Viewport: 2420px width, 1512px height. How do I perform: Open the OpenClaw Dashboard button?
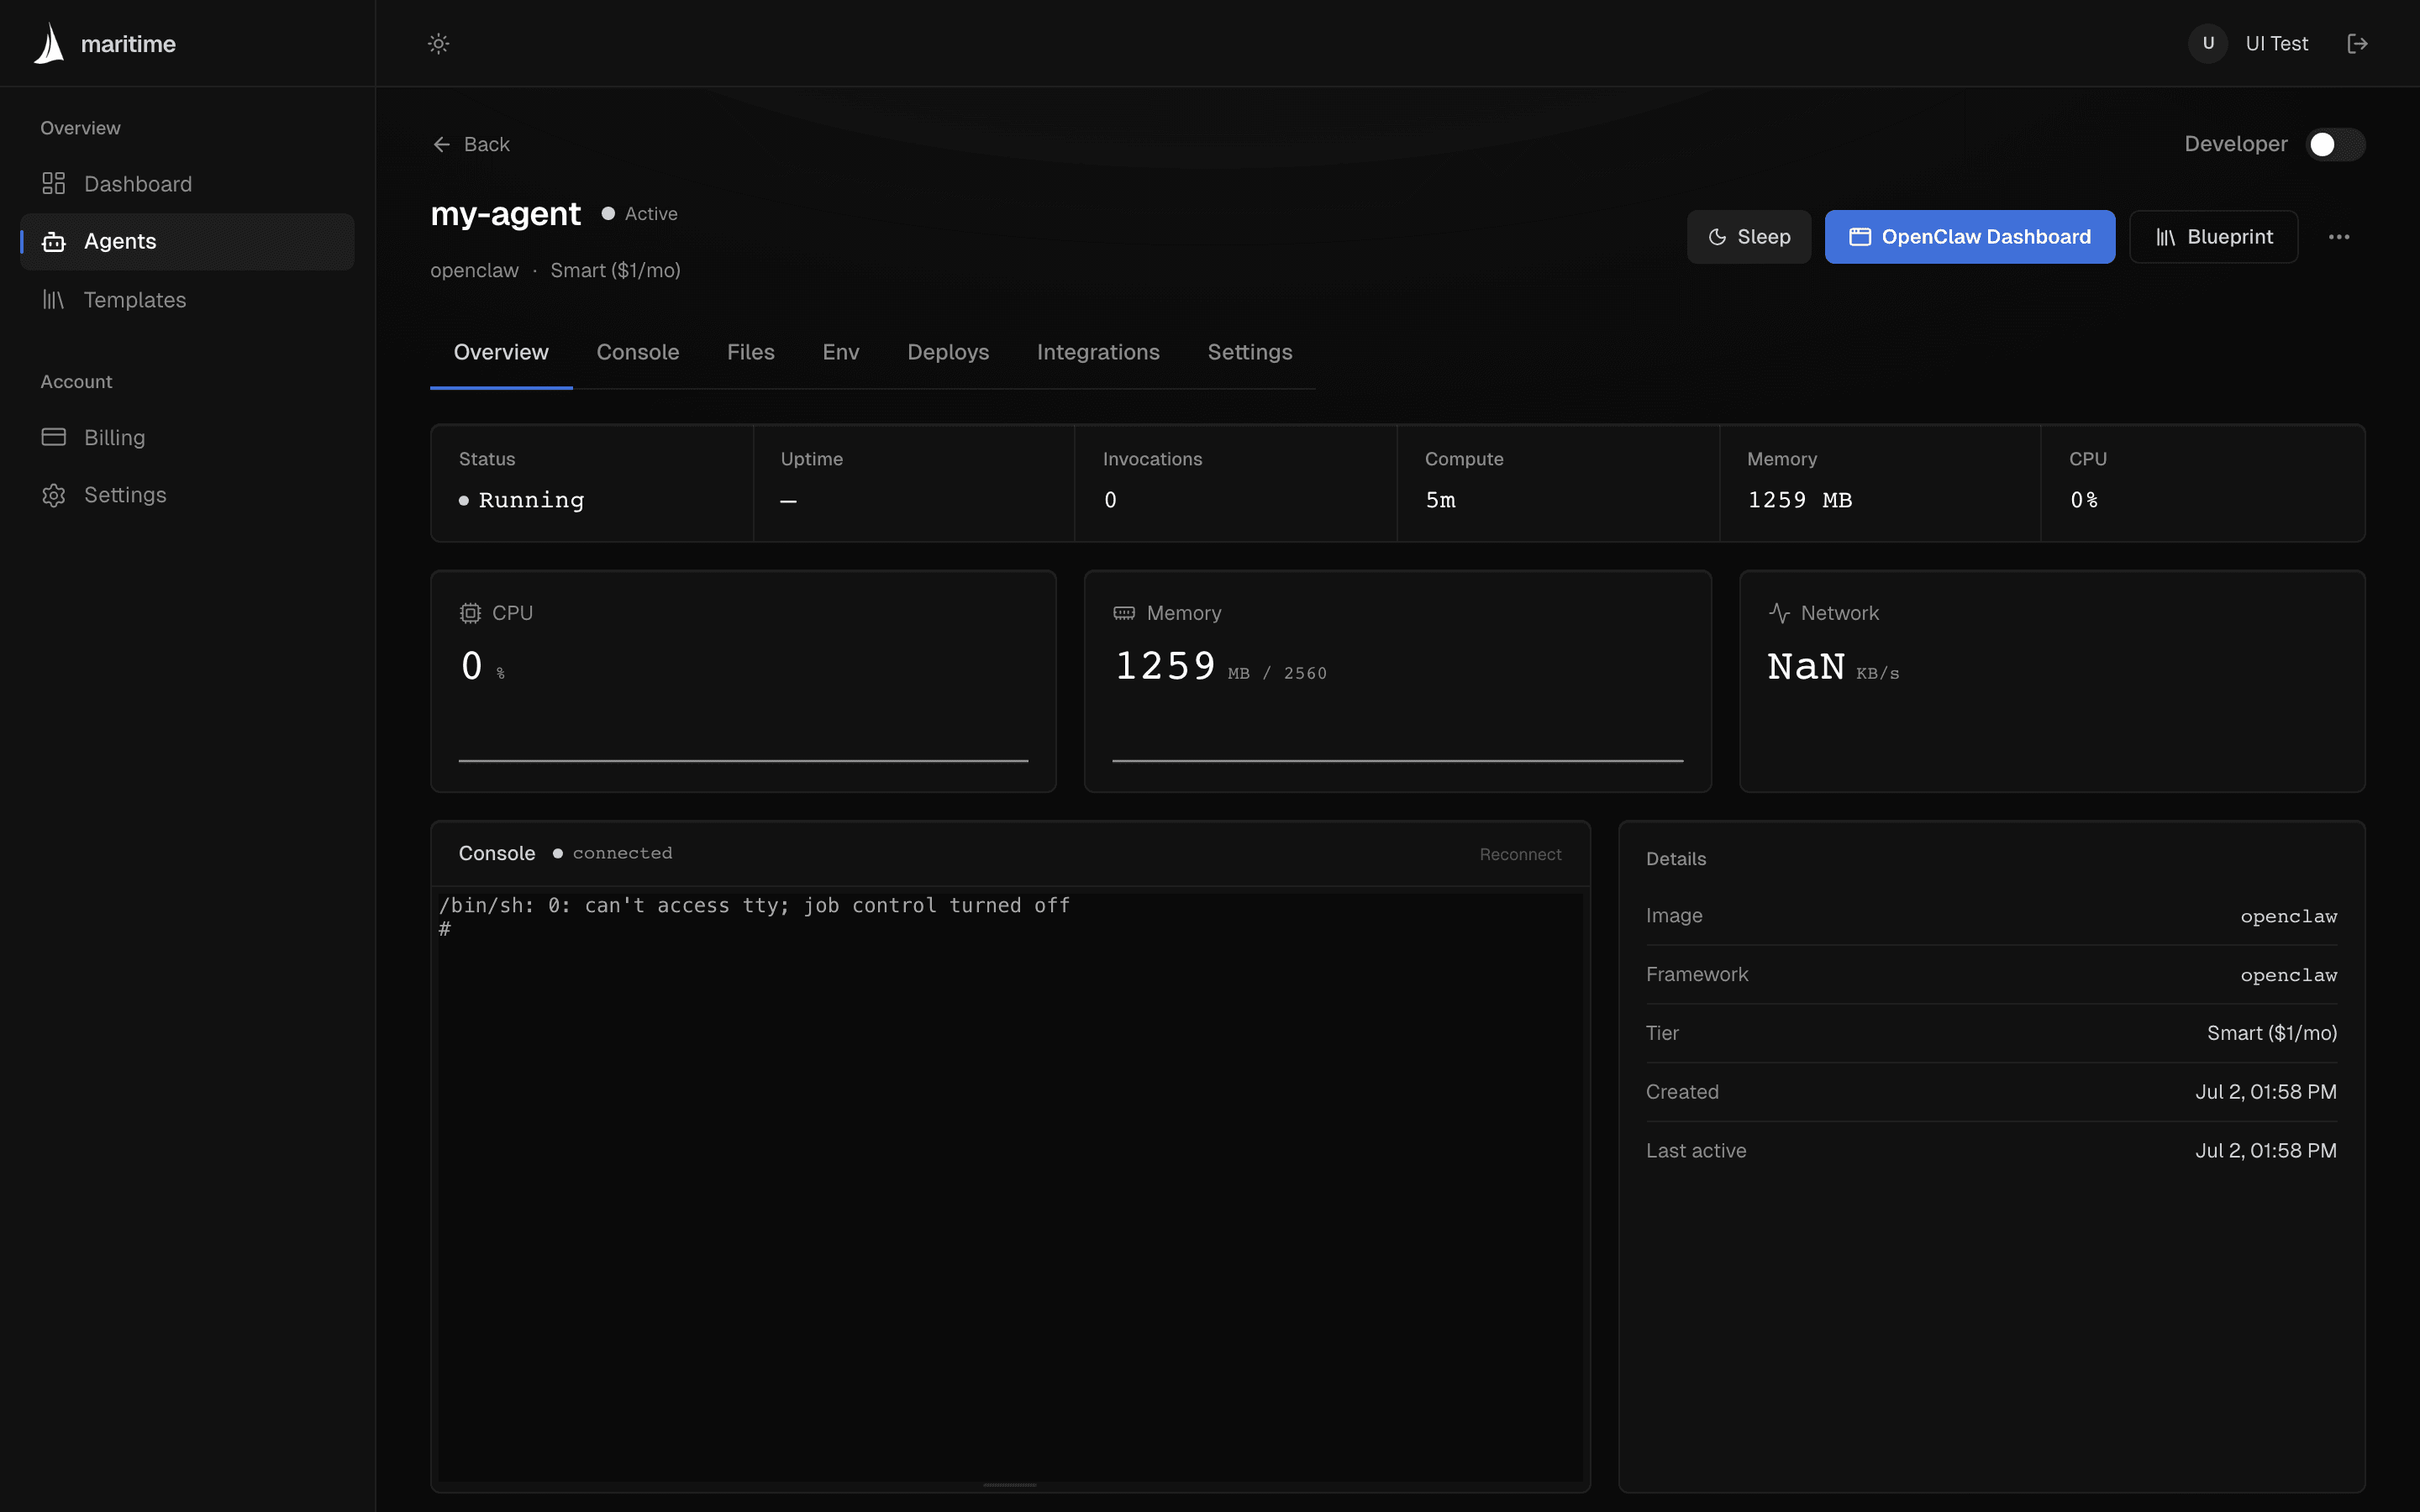coord(1970,237)
